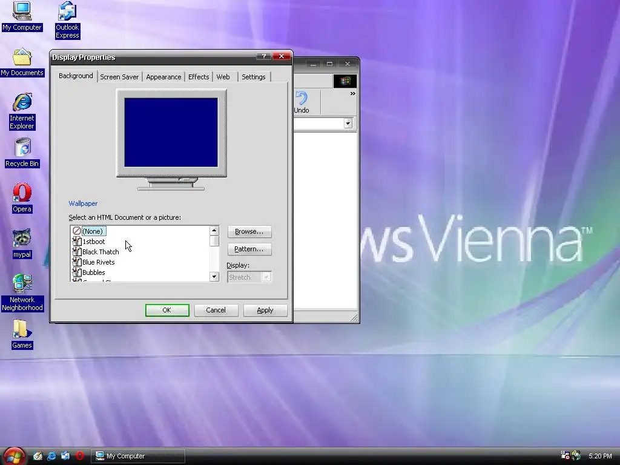Open the My Computer desktop icon
The height and width of the screenshot is (465, 620).
(22, 16)
